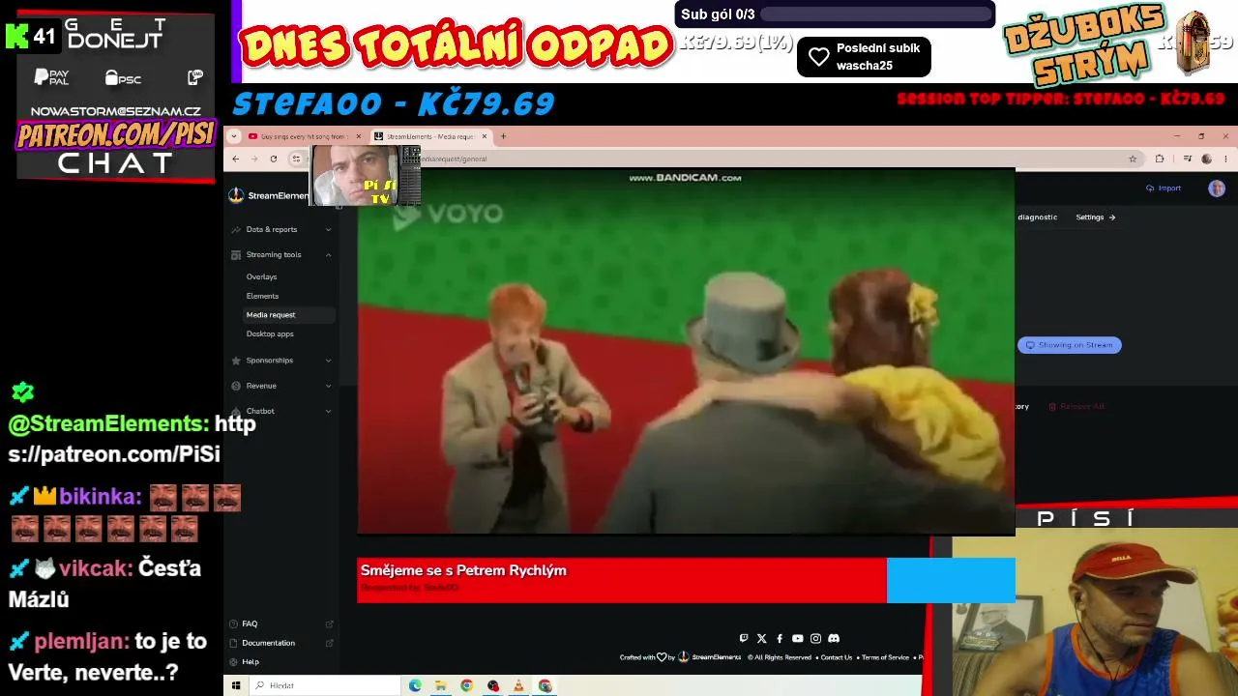Click the Data & reports chart icon
Viewport: 1238px width, 696px height.
point(236,229)
